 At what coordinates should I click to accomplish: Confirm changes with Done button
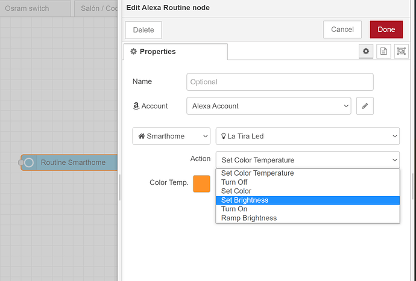pos(386,29)
